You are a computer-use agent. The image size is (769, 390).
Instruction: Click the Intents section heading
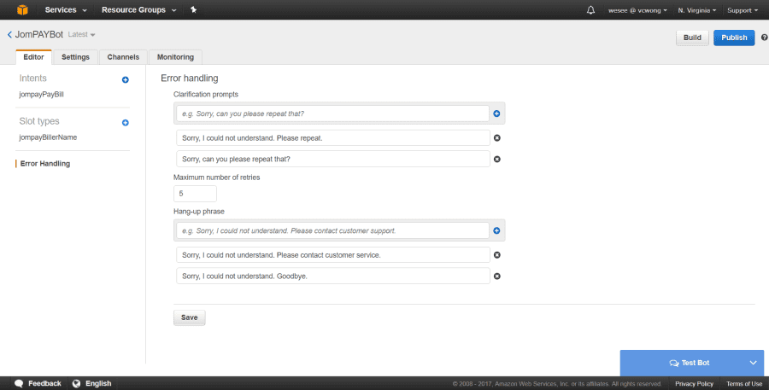pos(32,79)
